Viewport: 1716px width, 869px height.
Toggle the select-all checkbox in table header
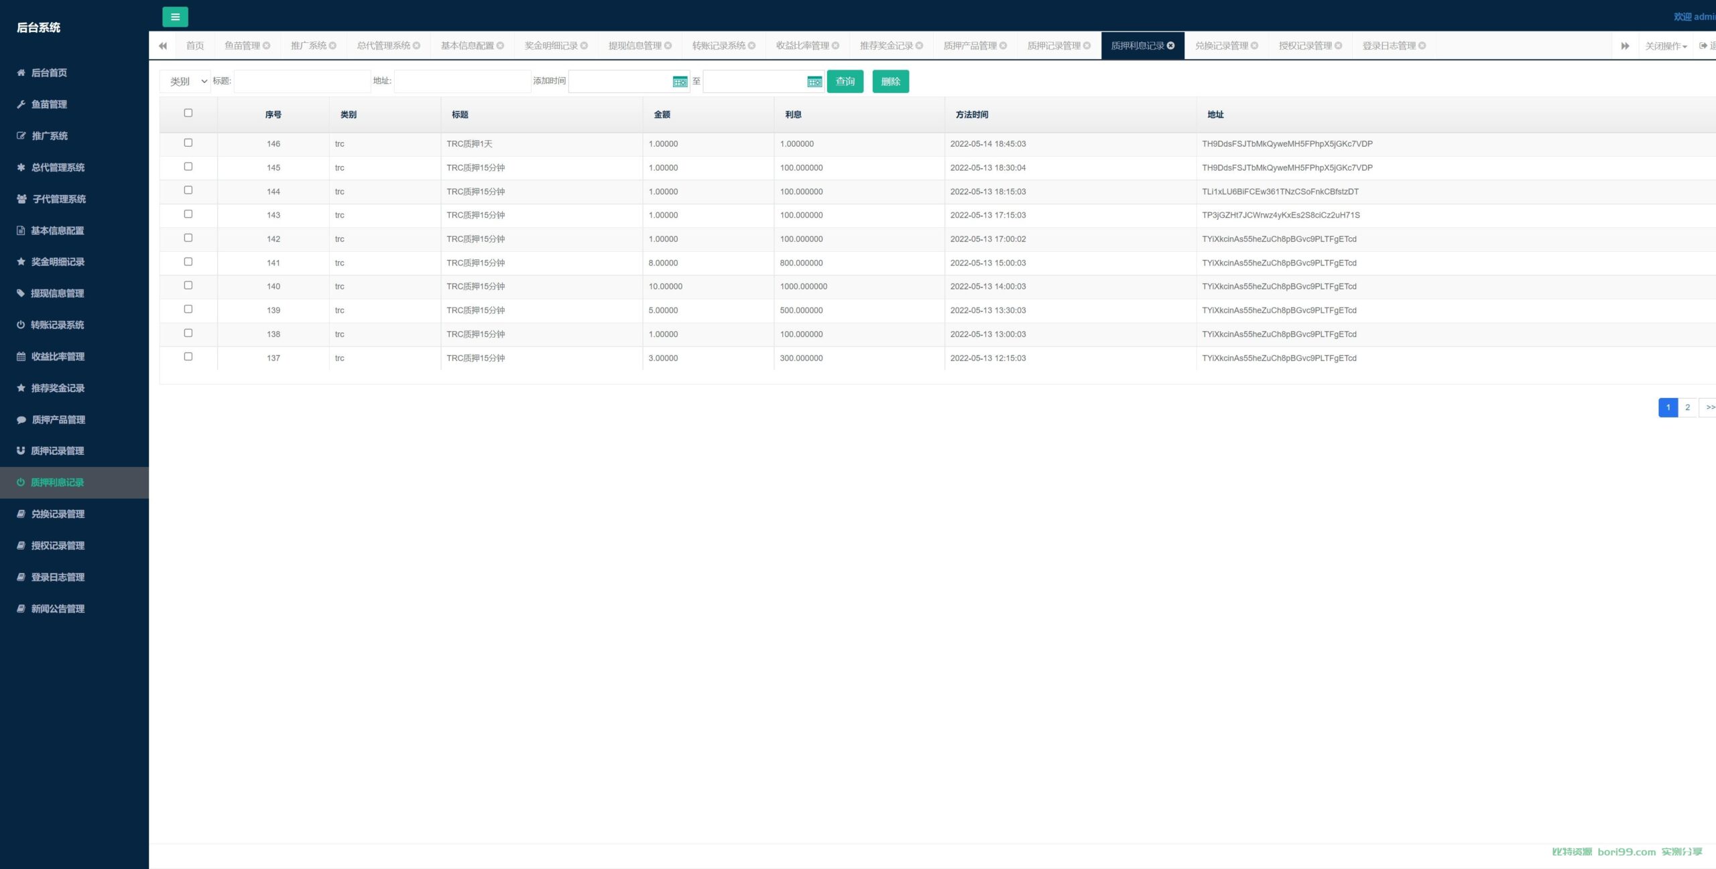(188, 113)
